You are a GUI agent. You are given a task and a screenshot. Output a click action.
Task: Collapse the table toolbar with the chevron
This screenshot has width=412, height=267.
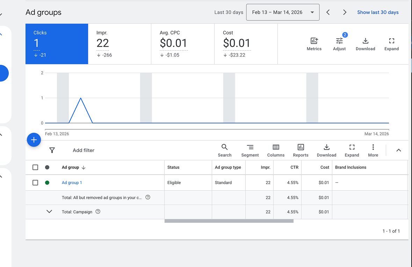[398, 150]
